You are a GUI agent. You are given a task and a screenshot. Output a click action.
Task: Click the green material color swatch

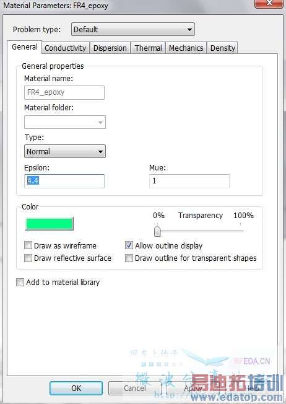click(x=49, y=224)
